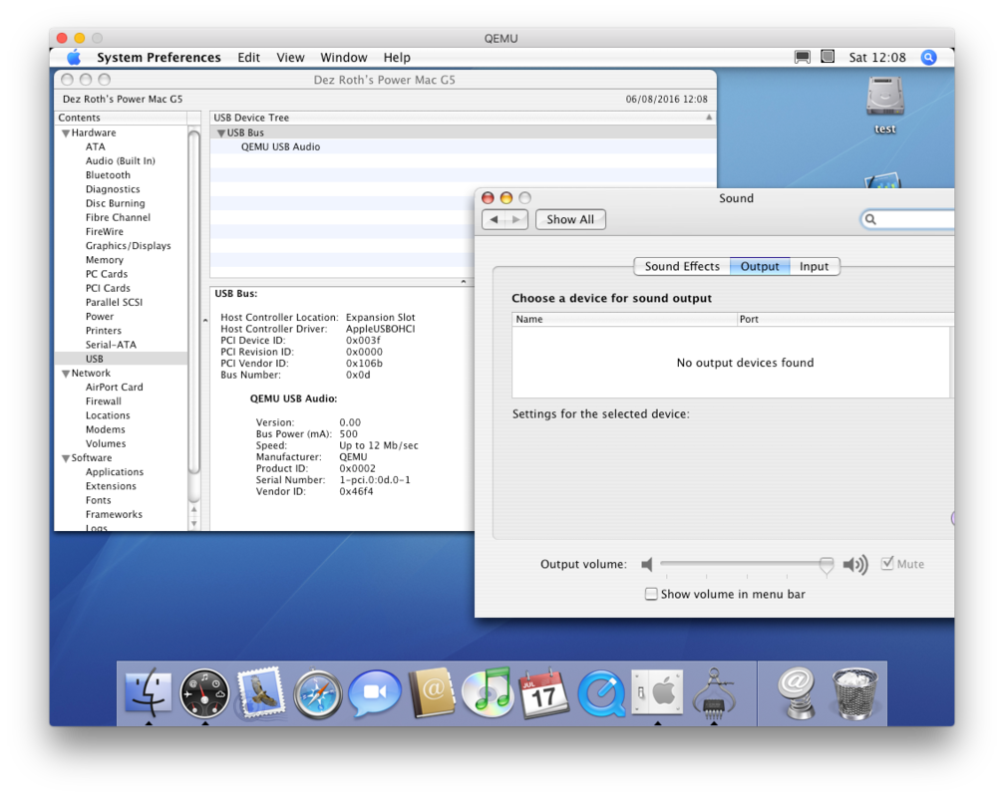Collapse the Hardware section in Contents

click(x=66, y=133)
